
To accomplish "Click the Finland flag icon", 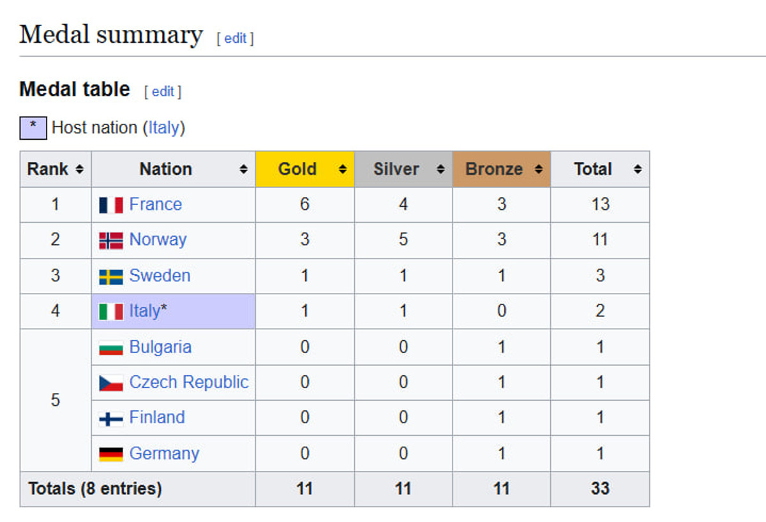I will click(111, 419).
